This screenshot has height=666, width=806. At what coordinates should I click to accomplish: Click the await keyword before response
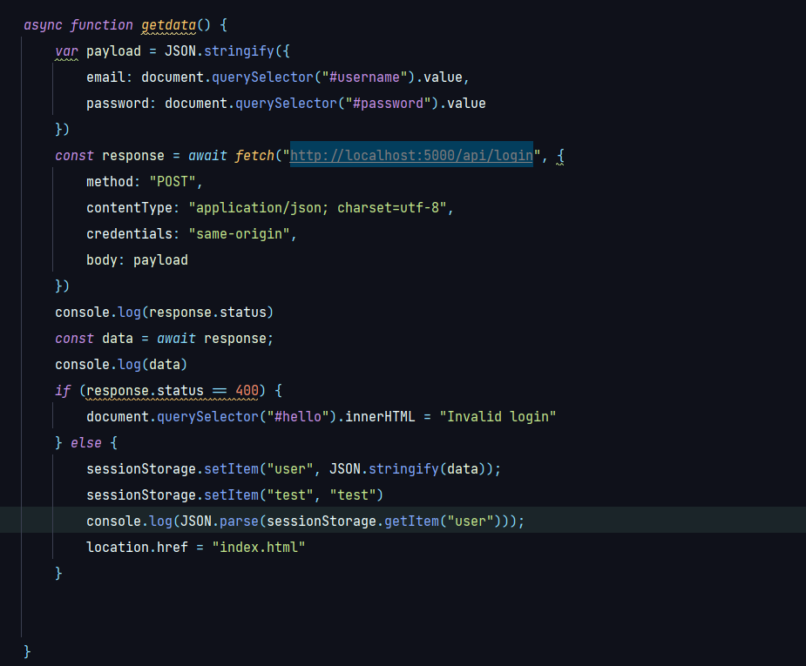point(177,338)
